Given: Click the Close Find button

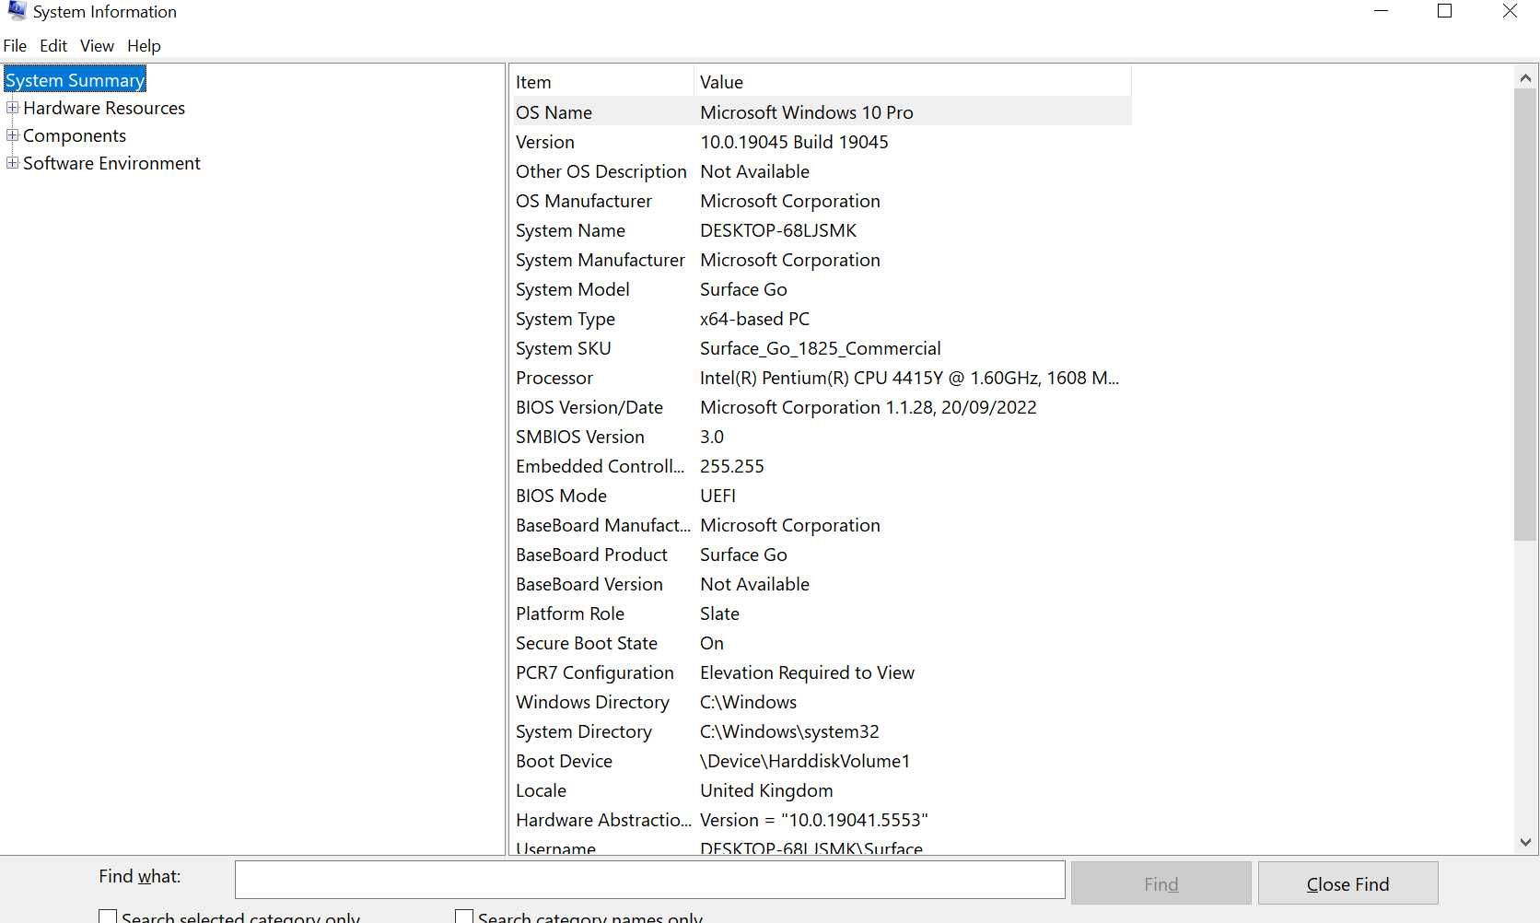Looking at the screenshot, I should click(1347, 883).
